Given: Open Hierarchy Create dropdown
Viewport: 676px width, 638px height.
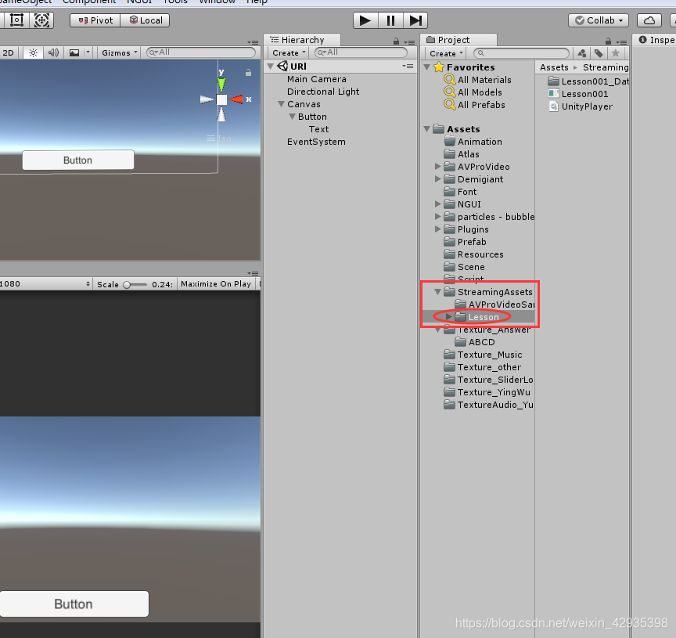Looking at the screenshot, I should click(289, 52).
